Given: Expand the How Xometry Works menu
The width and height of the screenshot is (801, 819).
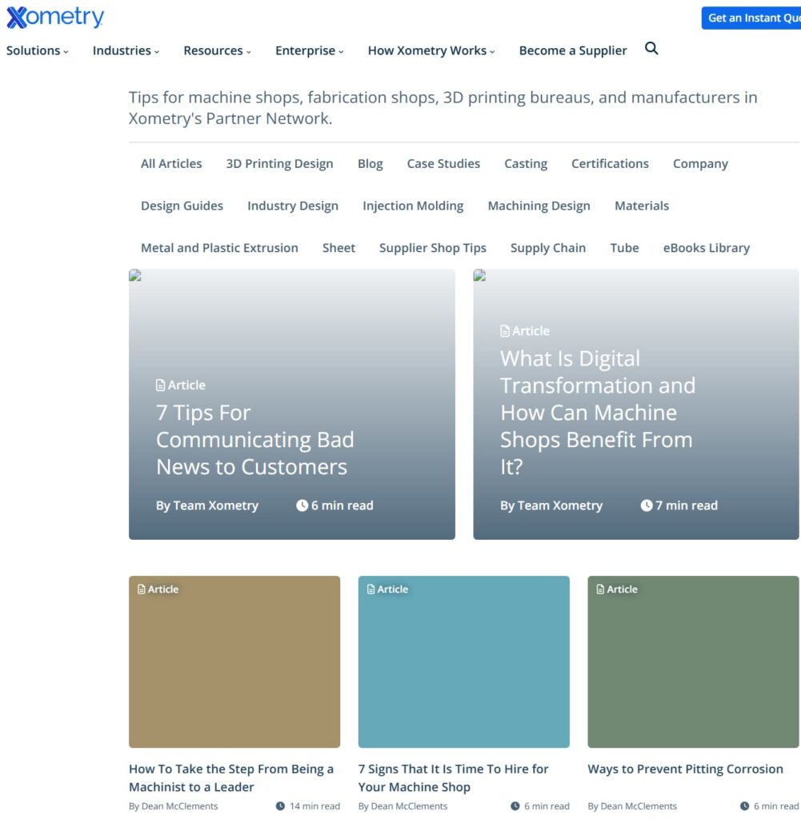Looking at the screenshot, I should (431, 50).
